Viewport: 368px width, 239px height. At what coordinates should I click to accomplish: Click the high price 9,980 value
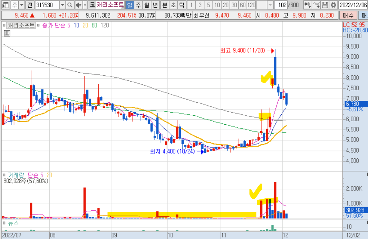tap(299, 15)
